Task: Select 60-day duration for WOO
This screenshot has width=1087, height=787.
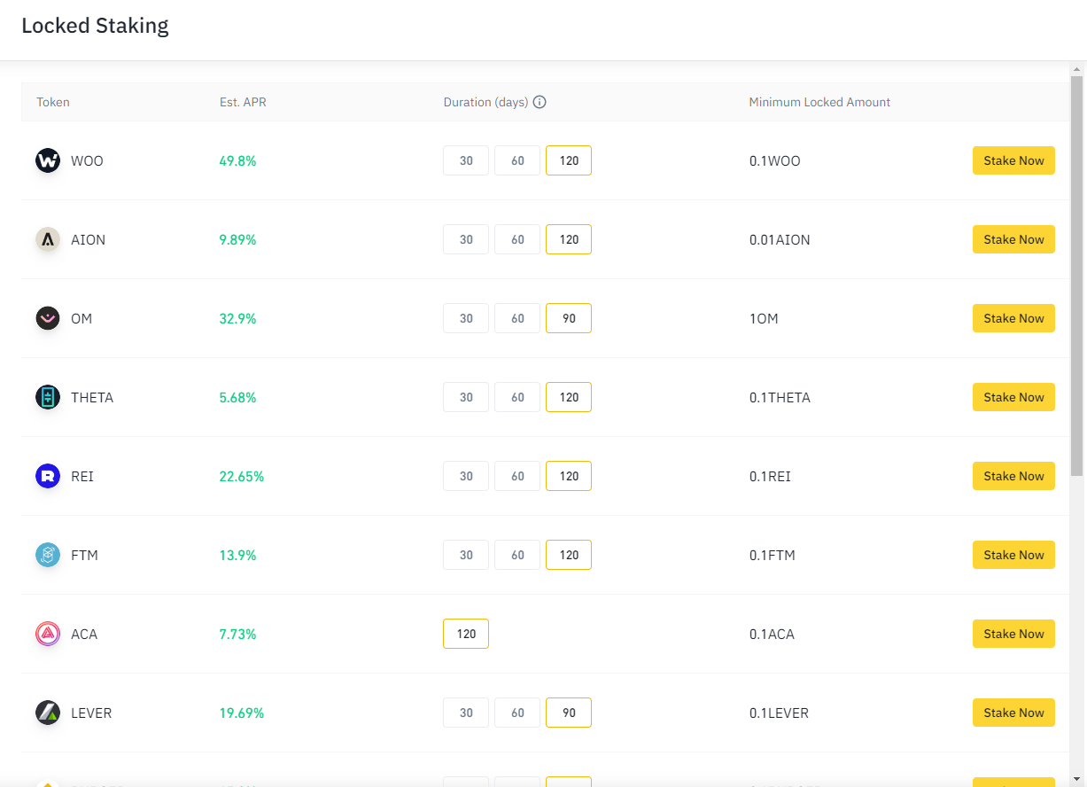Action: (x=517, y=160)
